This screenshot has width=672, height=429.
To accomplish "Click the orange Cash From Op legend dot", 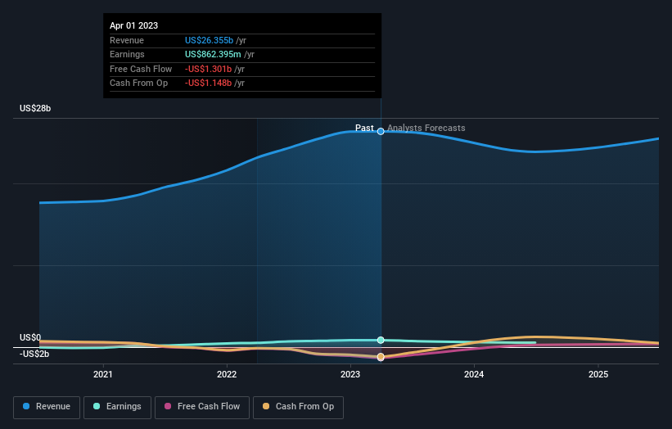I will [x=266, y=406].
